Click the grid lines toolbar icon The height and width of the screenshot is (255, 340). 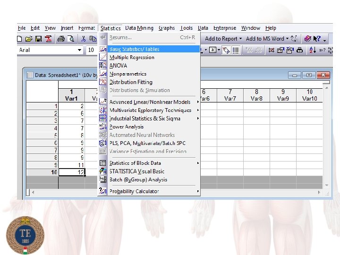236,51
